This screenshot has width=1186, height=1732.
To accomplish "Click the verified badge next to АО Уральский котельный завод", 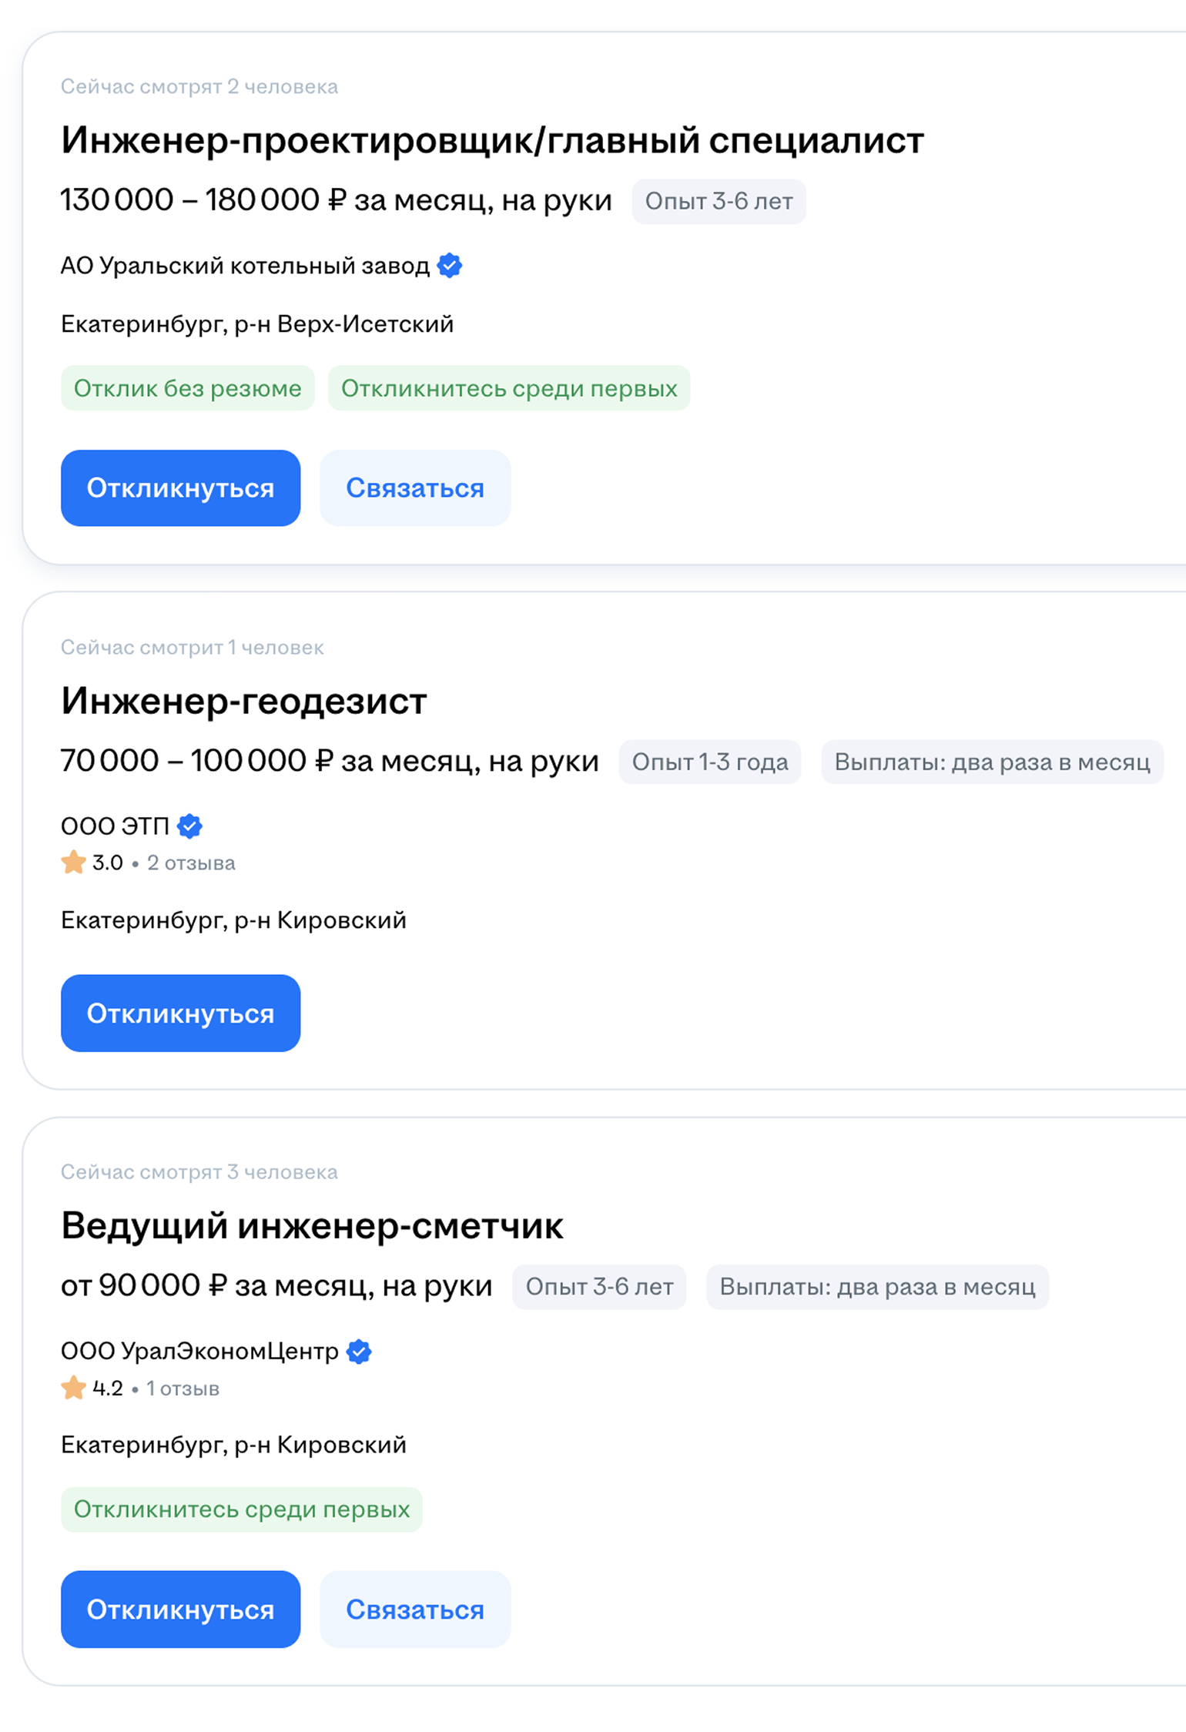I will (x=450, y=266).
